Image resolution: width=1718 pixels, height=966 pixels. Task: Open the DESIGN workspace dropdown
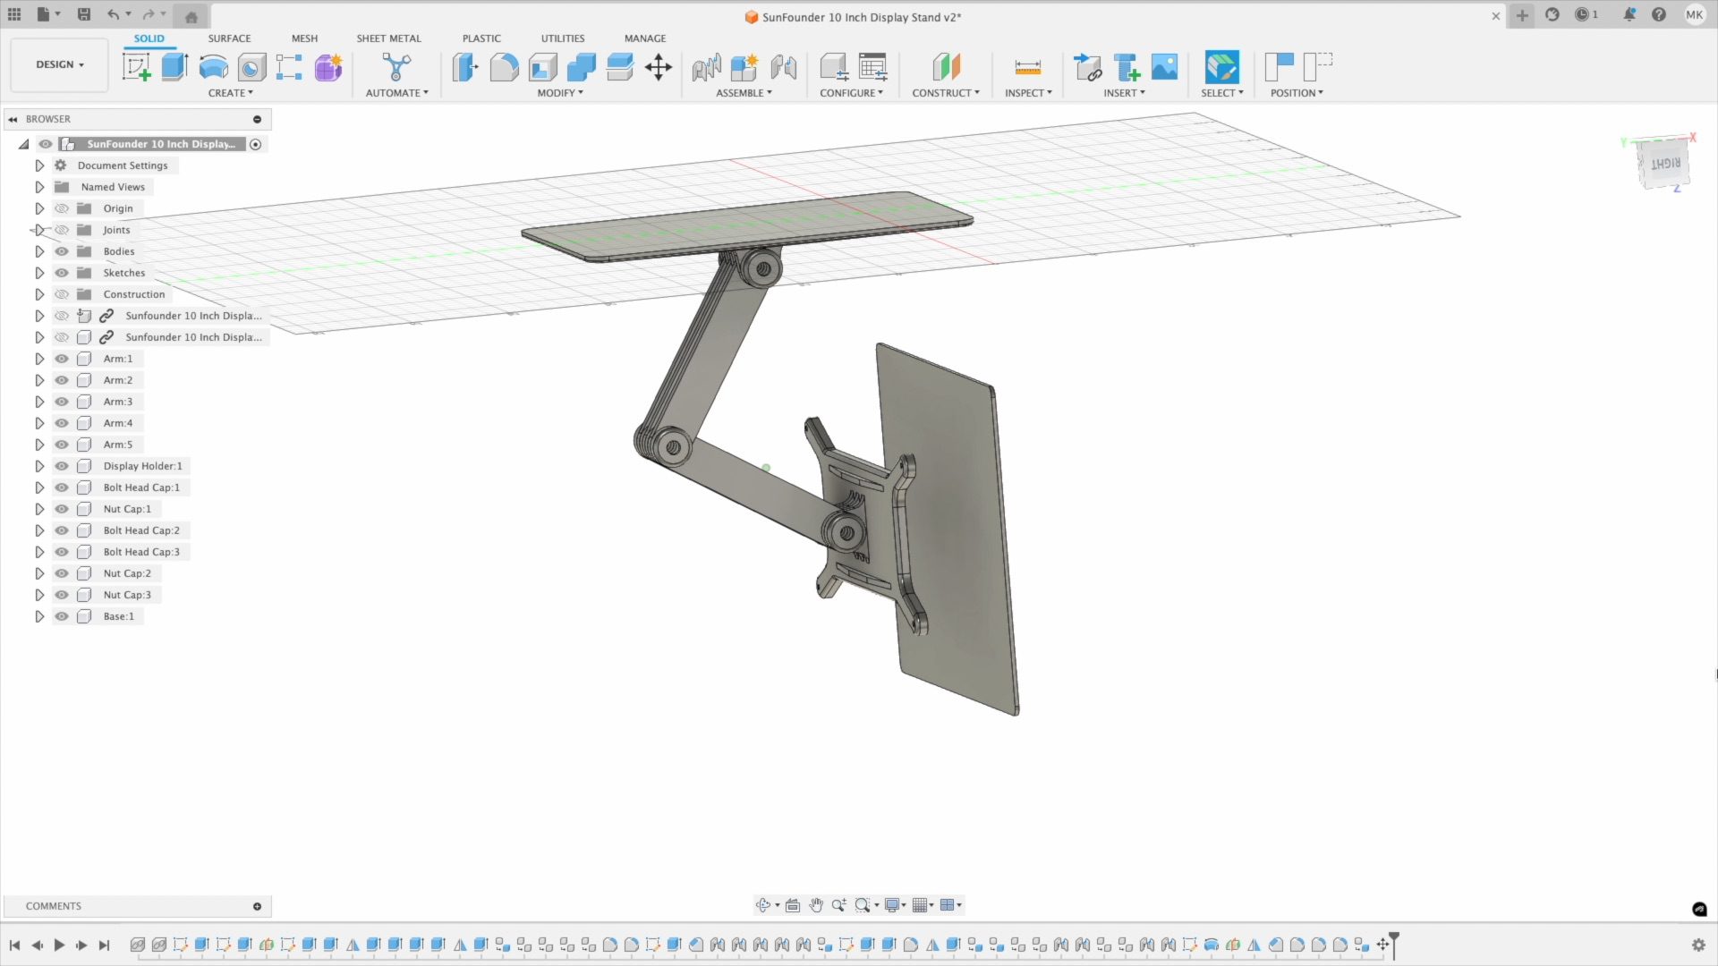click(60, 64)
